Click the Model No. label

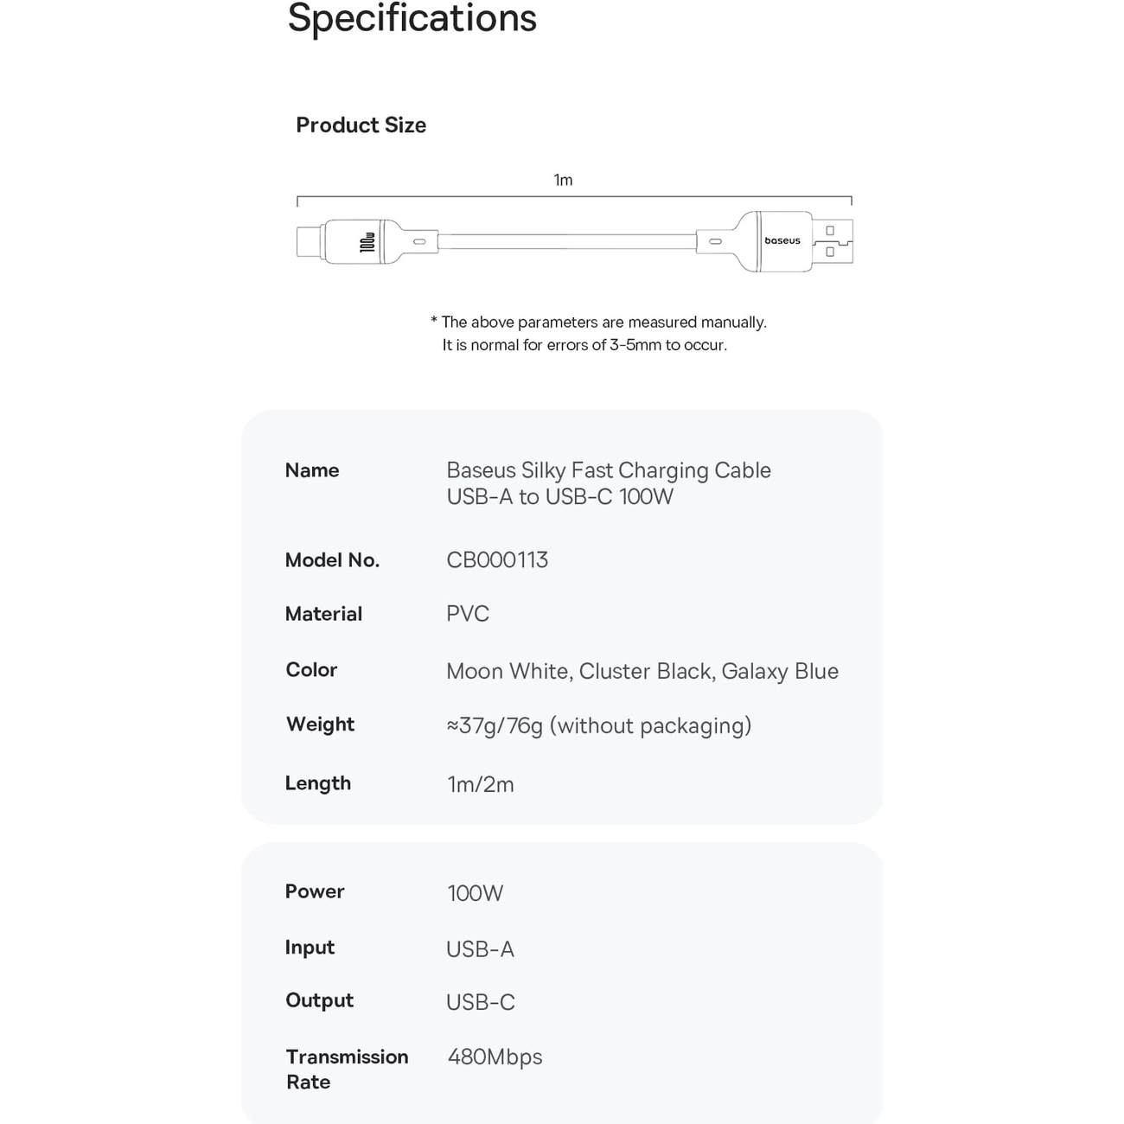coord(332,560)
